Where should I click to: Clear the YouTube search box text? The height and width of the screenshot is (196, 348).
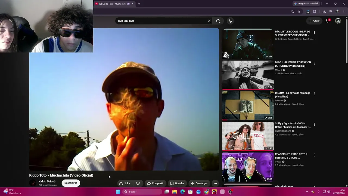(x=209, y=21)
